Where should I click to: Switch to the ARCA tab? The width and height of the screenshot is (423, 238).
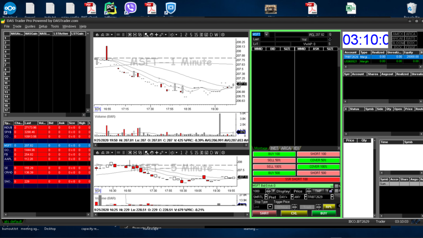pos(286,148)
